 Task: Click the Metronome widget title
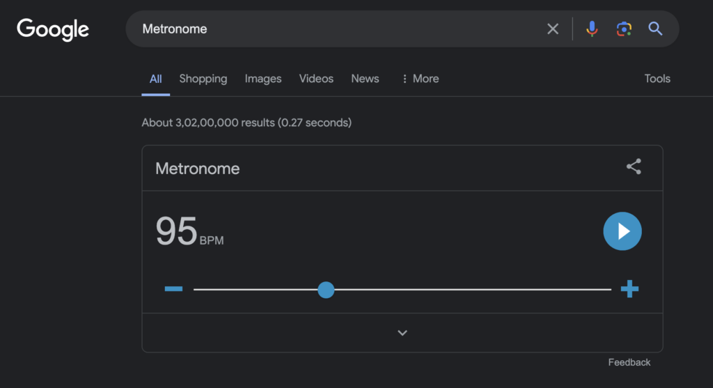tap(197, 169)
